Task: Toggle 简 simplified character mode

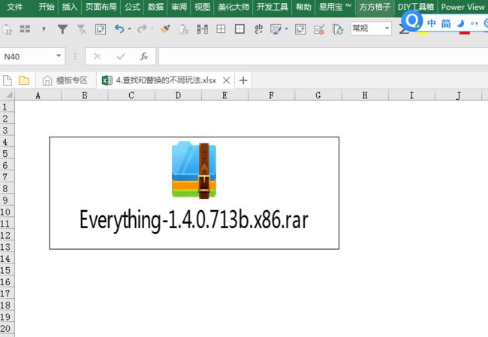Action: pyautogui.click(x=446, y=23)
